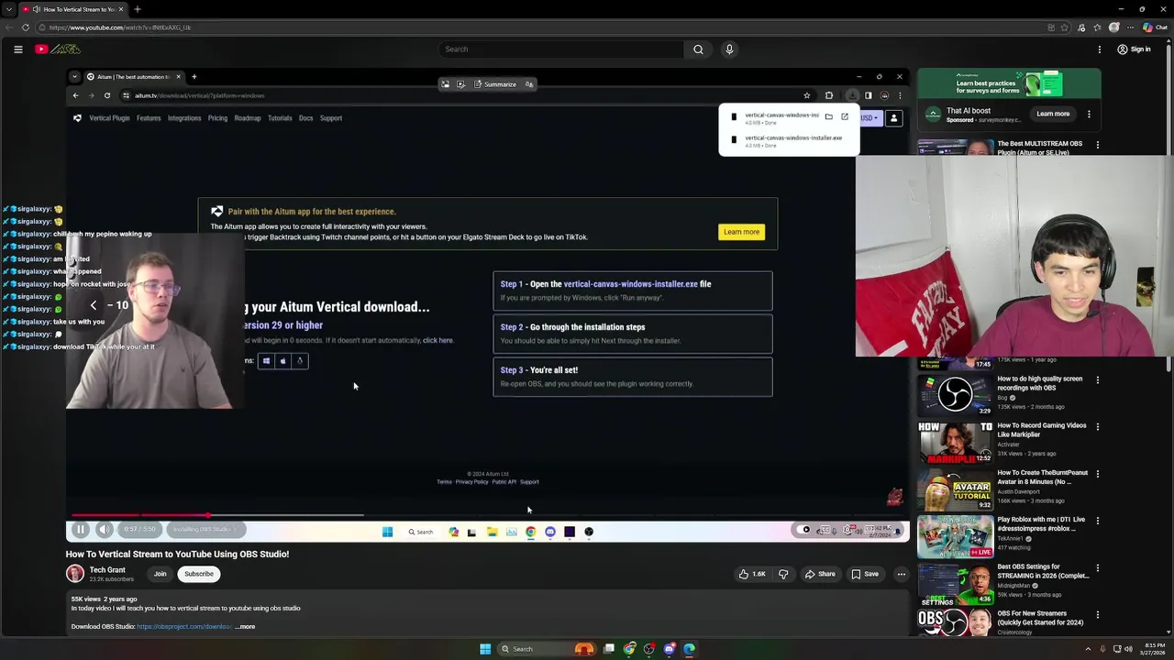Open menu for Play Roblox with me video
The height and width of the screenshot is (660, 1174).
click(1098, 520)
